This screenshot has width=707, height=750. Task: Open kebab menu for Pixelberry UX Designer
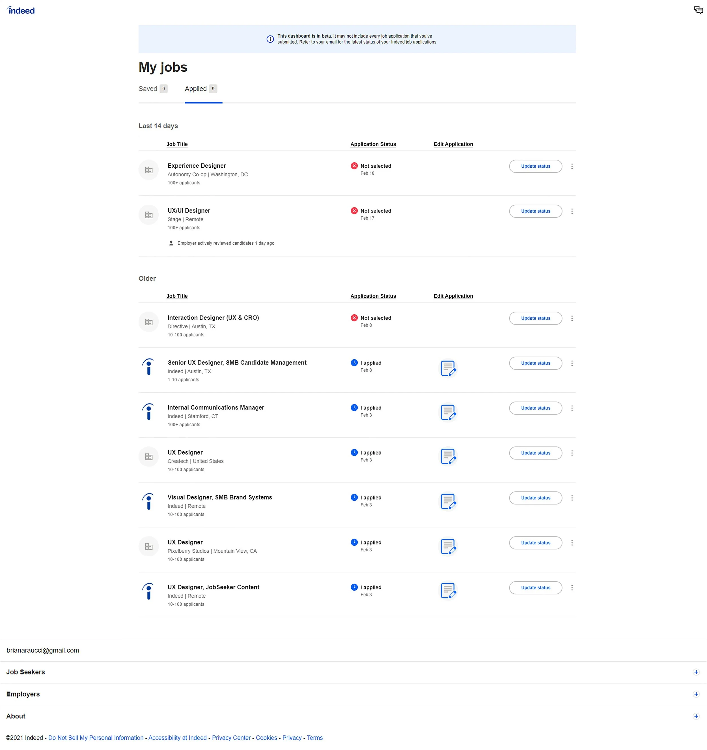coord(572,543)
